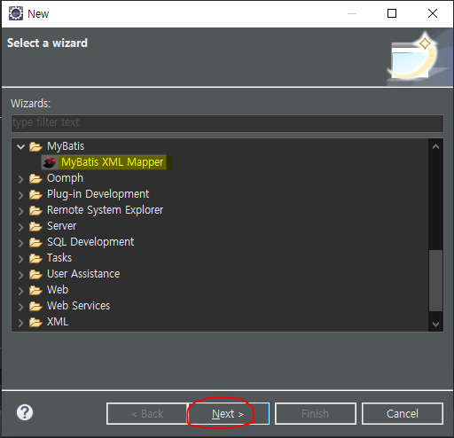Click the wizard list scroll up arrow
This screenshot has width=454, height=438.
point(435,146)
